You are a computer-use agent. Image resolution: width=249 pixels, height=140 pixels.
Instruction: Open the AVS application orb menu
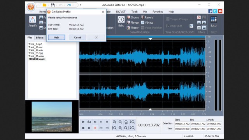31,7
